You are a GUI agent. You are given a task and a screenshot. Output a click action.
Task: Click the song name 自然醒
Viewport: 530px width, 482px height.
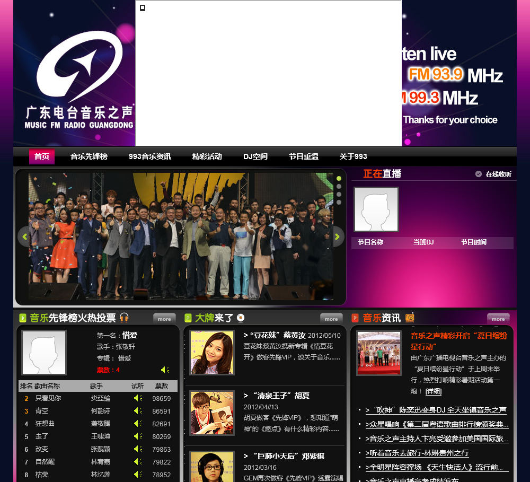coord(45,462)
